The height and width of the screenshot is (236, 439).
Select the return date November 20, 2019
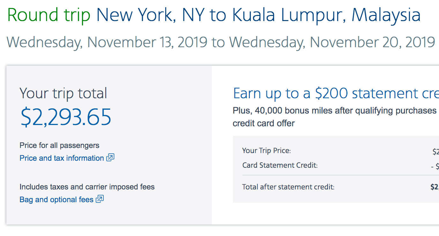point(332,42)
